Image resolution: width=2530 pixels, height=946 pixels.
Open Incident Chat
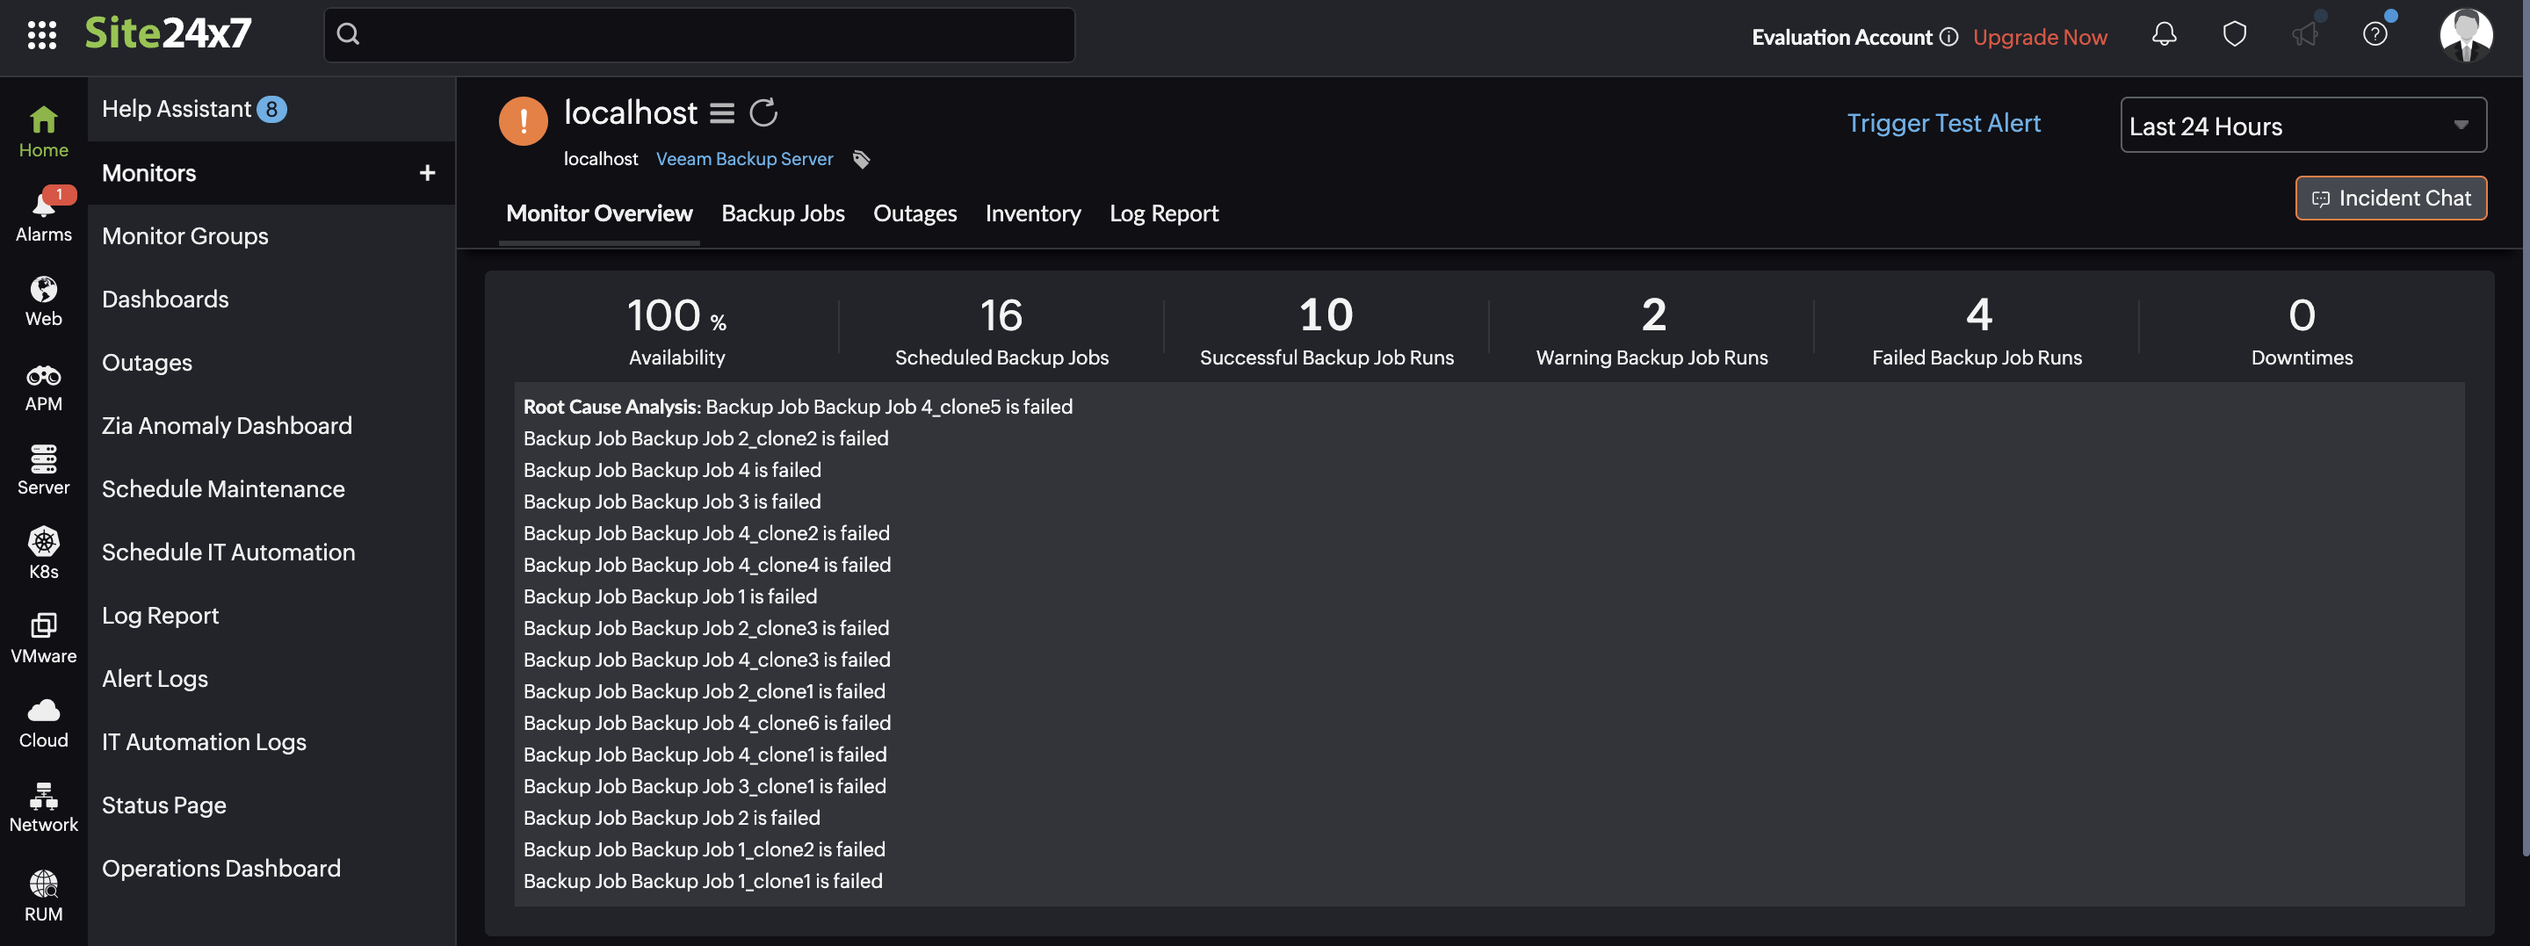2390,198
